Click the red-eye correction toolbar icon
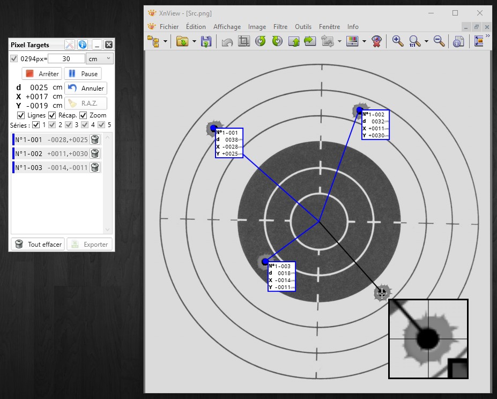The height and width of the screenshot is (399, 497). click(x=376, y=41)
